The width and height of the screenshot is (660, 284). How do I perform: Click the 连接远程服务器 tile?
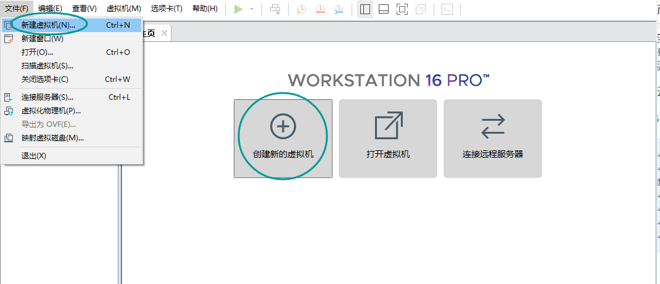[x=493, y=139]
